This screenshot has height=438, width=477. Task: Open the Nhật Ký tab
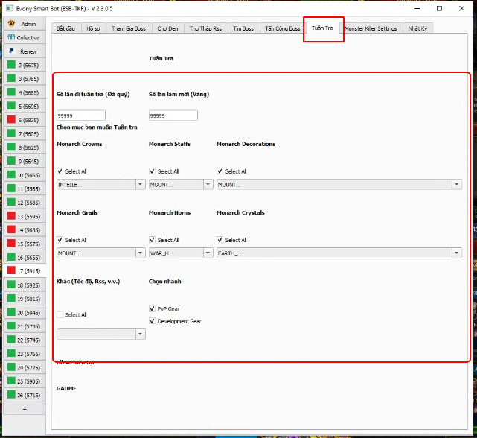point(417,28)
